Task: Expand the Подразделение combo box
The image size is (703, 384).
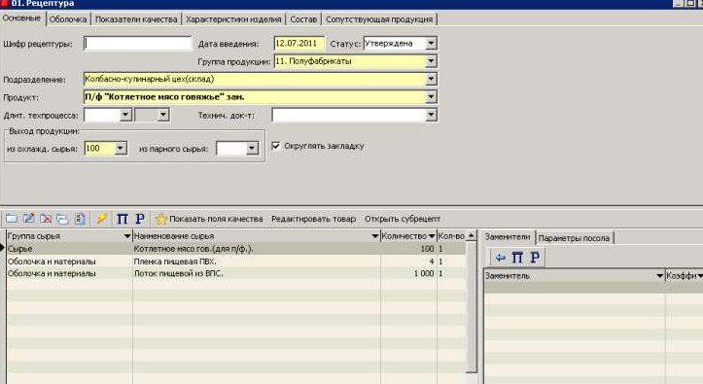Action: pos(431,79)
